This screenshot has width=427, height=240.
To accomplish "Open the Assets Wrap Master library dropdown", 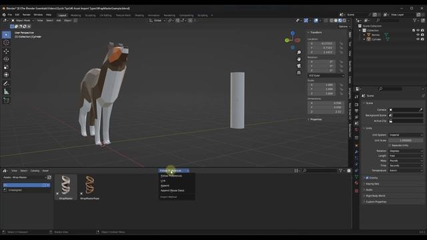I will click(25, 177).
